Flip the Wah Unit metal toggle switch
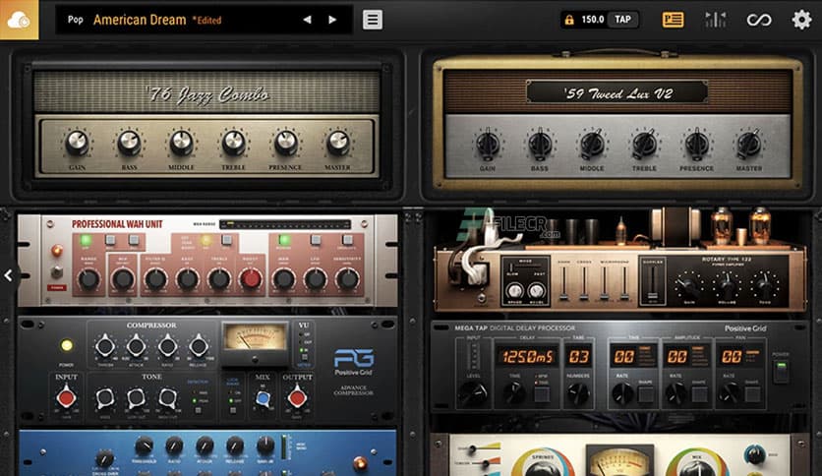Viewport: 822px width, 476px height. pos(57,271)
